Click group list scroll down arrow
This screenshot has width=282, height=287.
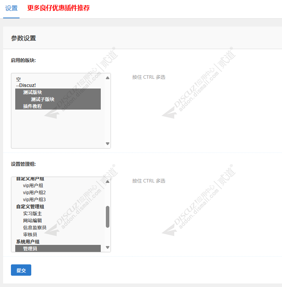tap(108, 248)
